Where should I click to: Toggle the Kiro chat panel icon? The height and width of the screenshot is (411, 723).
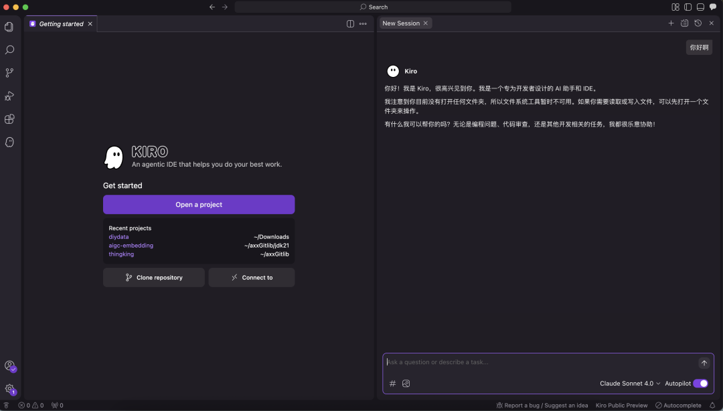click(x=713, y=7)
